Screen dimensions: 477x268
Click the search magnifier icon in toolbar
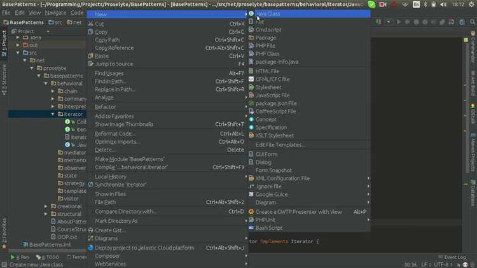(x=472, y=22)
